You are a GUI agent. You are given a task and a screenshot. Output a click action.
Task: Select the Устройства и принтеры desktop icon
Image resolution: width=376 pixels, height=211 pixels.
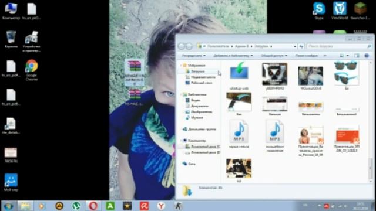click(31, 42)
